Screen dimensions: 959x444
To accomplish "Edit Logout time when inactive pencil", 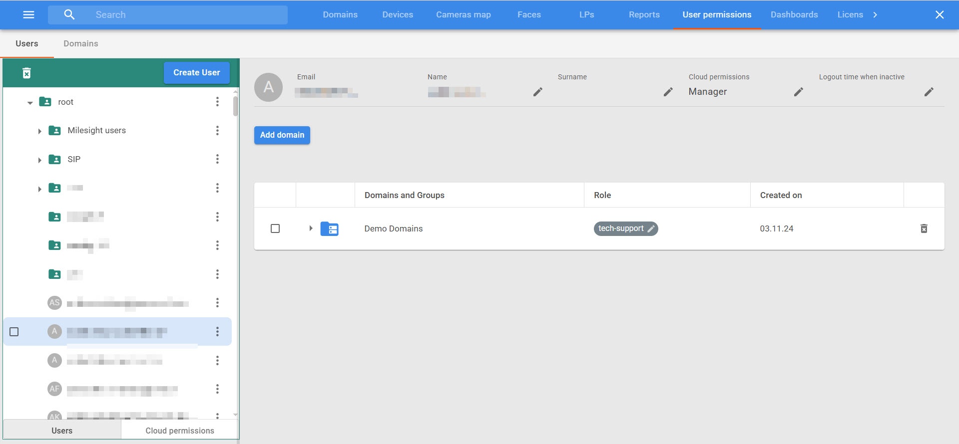I will [929, 92].
